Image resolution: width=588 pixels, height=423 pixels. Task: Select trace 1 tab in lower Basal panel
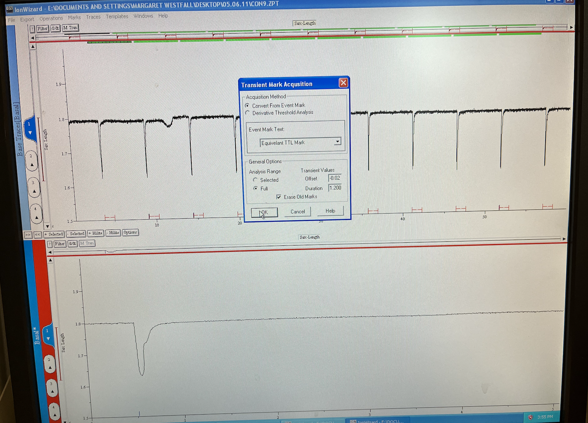pyautogui.click(x=48, y=334)
